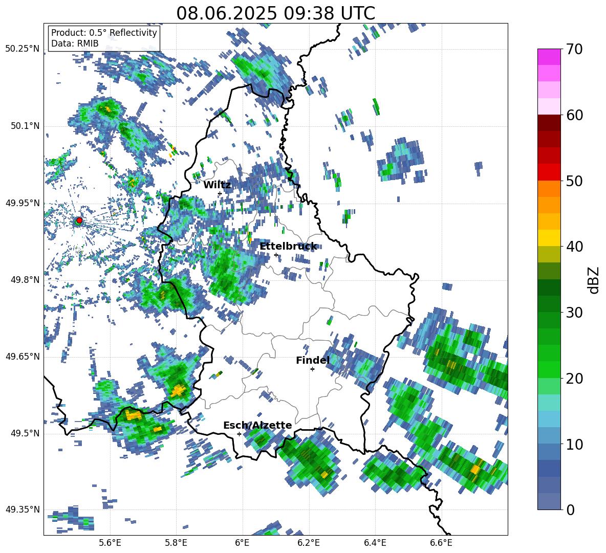Select the Wiltz city label
Viewport: 606px width, 553px height.
click(217, 185)
